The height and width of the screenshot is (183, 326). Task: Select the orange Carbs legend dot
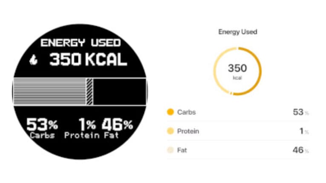coord(170,112)
